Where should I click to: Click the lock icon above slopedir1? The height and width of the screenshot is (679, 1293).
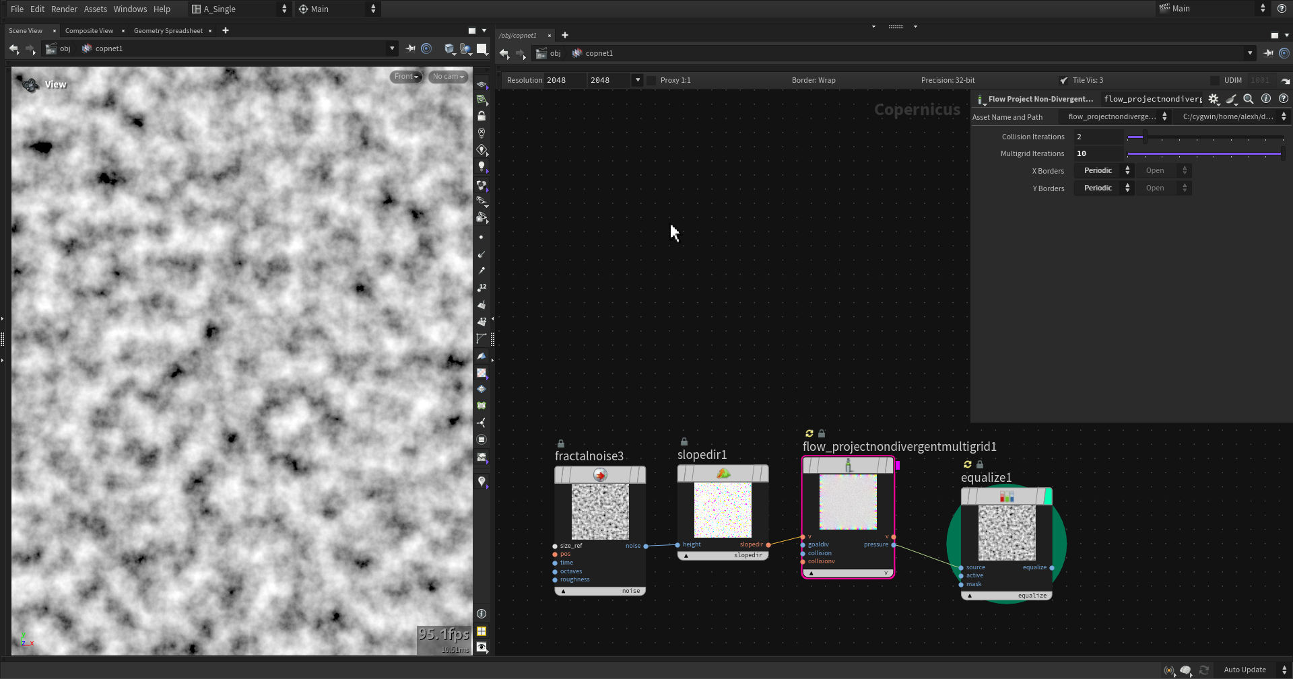click(684, 442)
